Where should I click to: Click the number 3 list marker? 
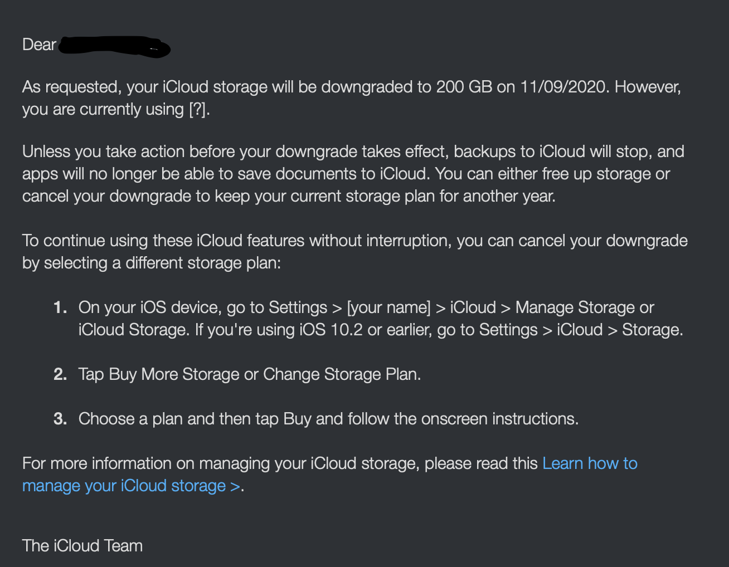(60, 419)
